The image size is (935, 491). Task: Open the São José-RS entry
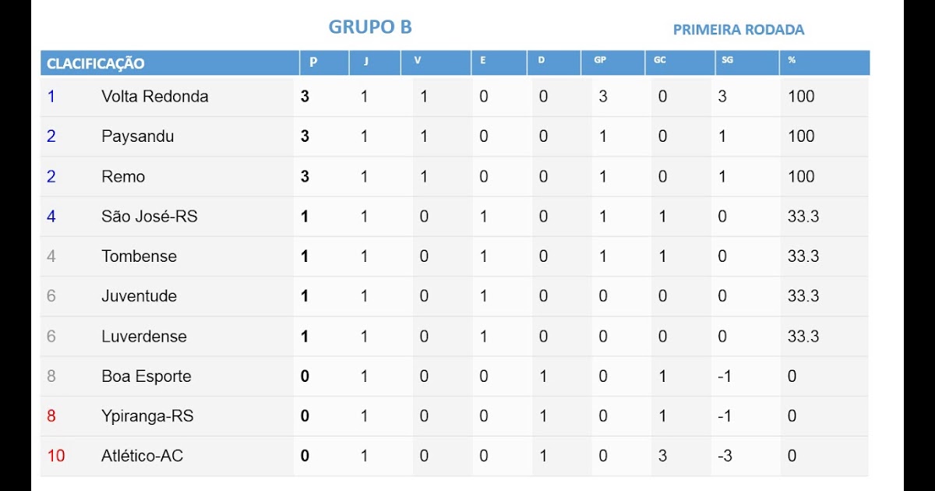coord(150,217)
